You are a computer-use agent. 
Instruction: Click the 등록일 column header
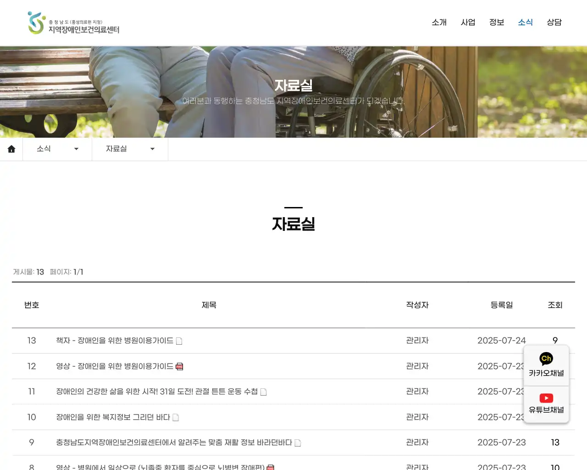coord(502,305)
